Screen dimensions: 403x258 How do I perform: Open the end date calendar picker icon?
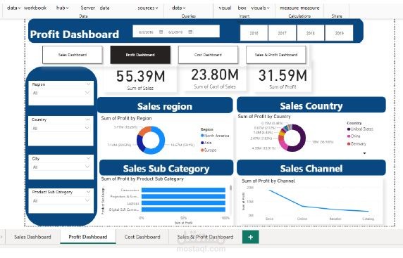(190, 32)
